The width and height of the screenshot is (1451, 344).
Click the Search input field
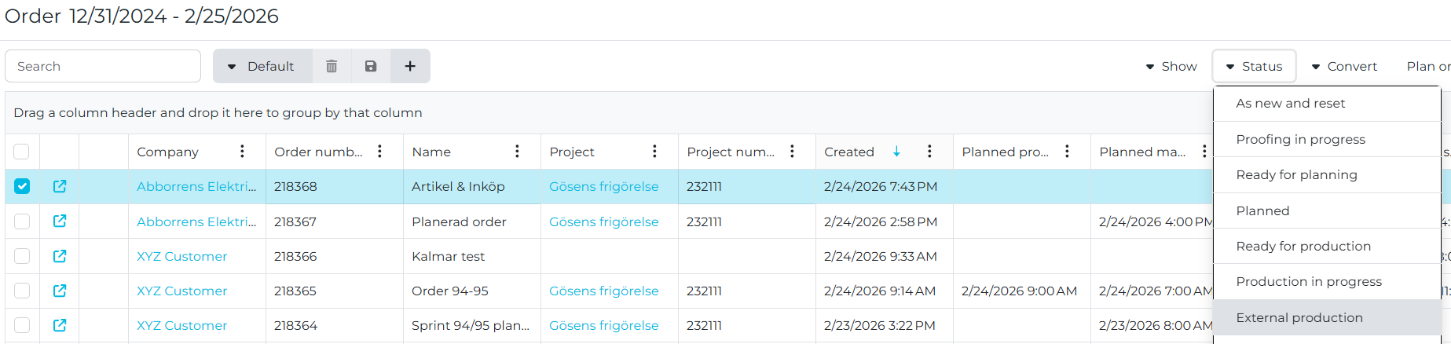point(103,67)
